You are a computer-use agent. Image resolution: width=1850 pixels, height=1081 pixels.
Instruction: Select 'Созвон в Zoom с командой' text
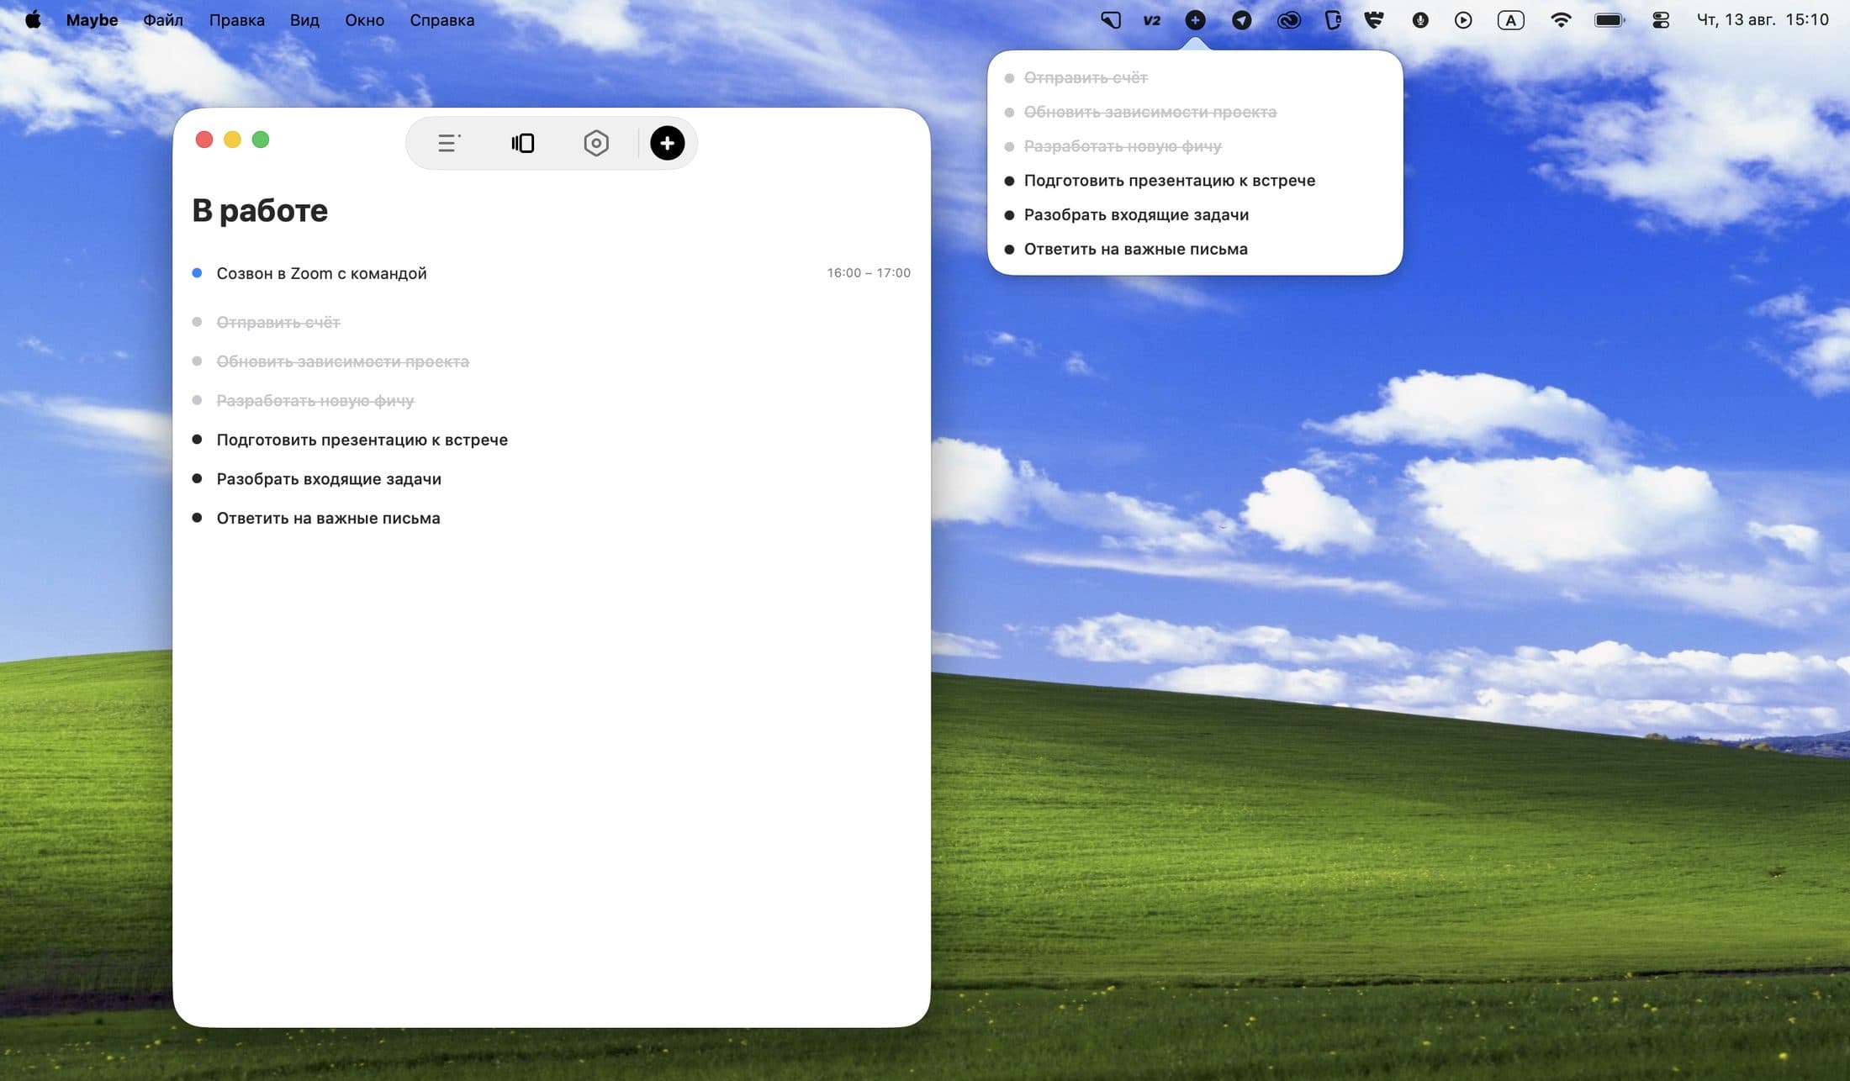pos(321,273)
